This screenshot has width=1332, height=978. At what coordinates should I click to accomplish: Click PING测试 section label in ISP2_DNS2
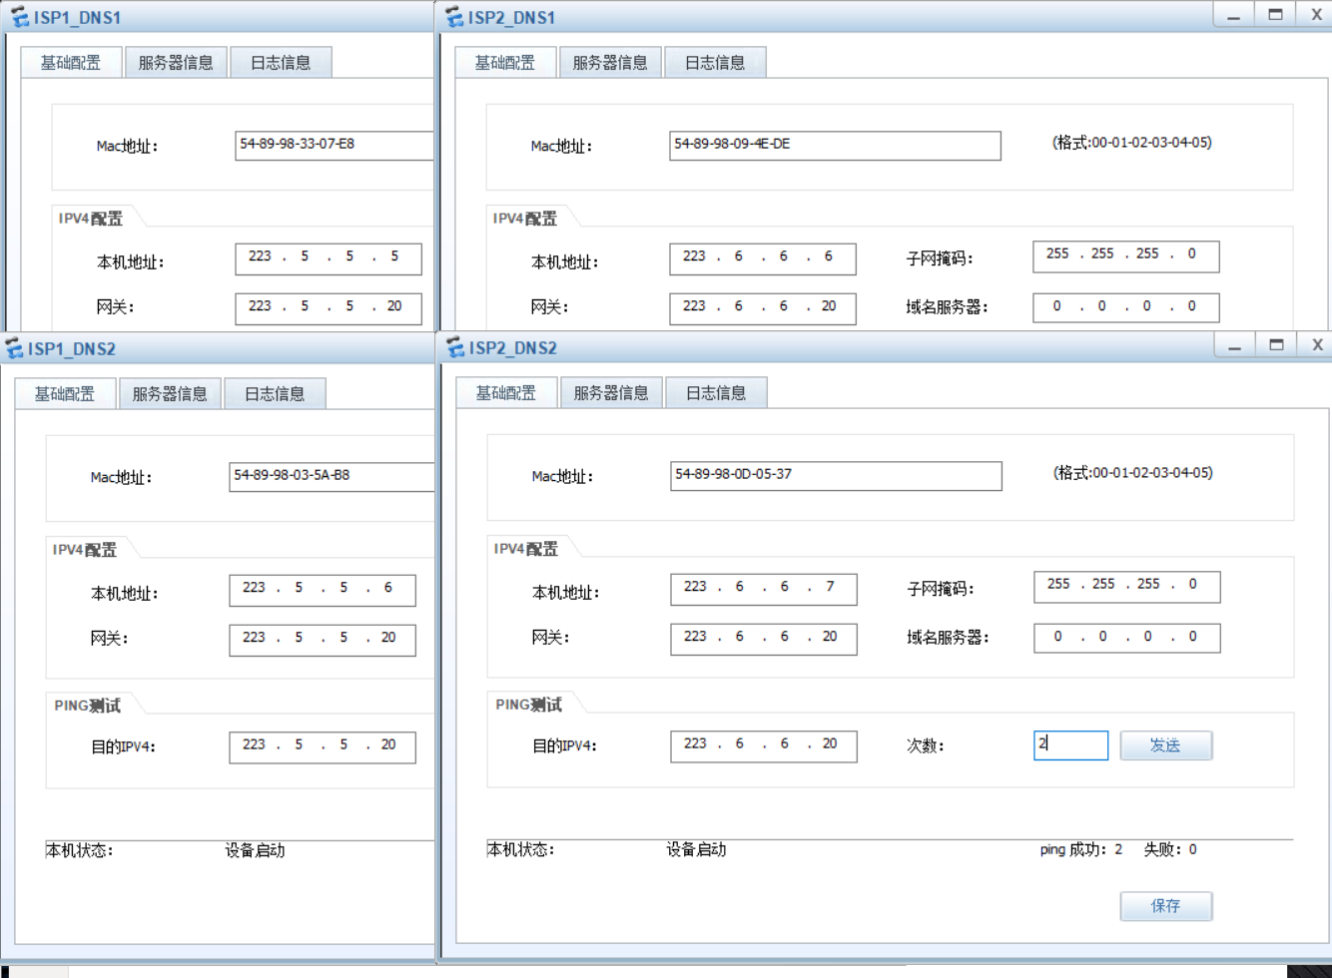(529, 705)
